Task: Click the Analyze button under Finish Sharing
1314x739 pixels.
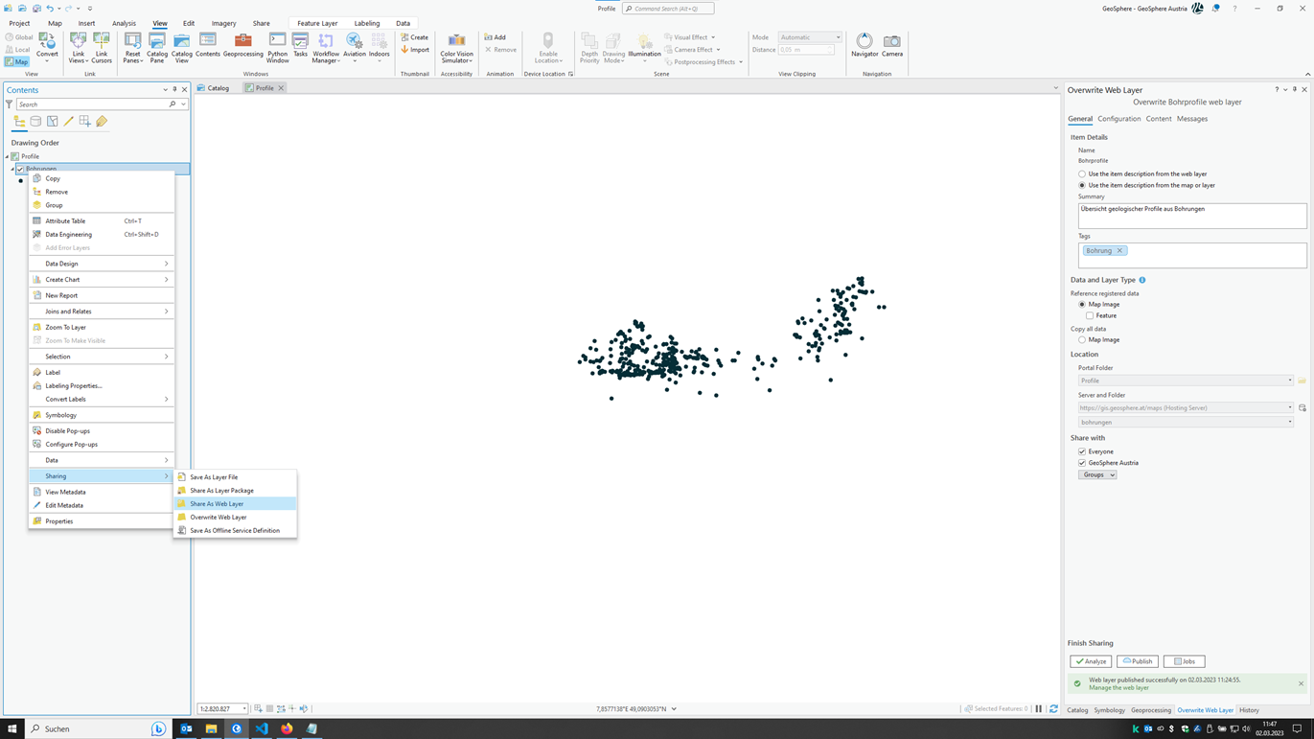Action: coord(1091,660)
